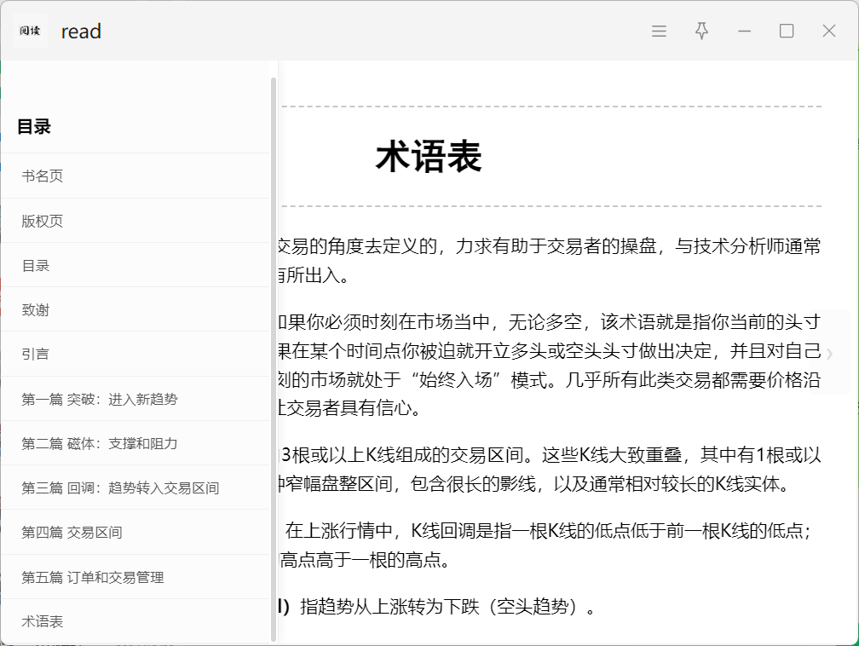Jump to 版权页 chapter
This screenshot has height=646, width=859.
[x=43, y=222]
